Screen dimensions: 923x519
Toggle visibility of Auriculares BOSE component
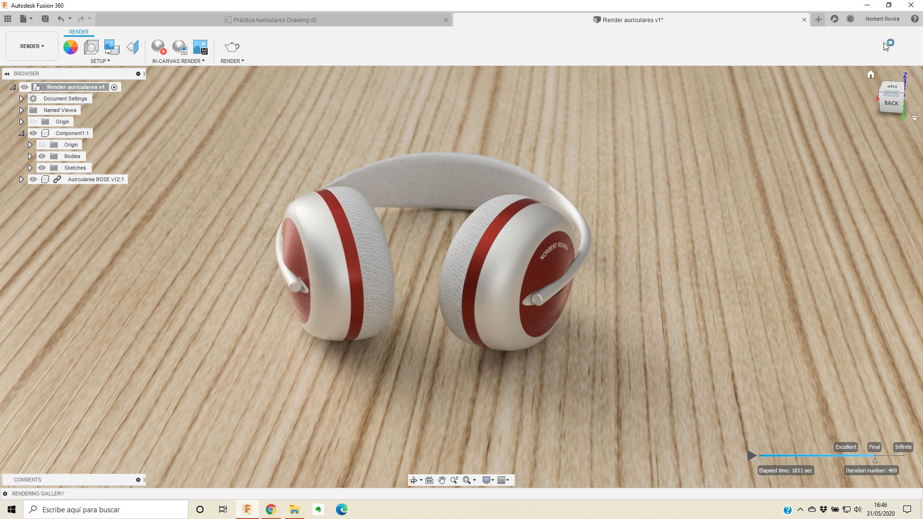click(33, 179)
